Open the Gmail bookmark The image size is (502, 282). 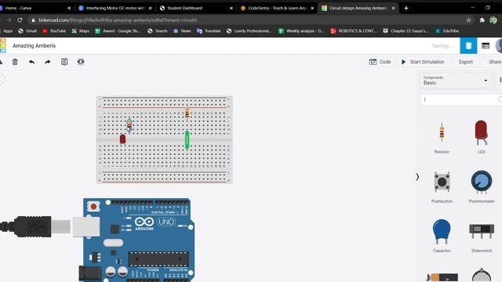27,31
